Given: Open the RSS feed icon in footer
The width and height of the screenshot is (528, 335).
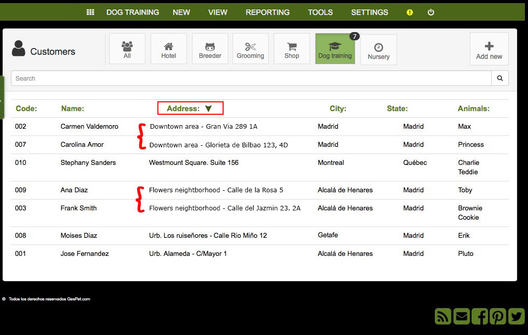Looking at the screenshot, I should pos(443,316).
